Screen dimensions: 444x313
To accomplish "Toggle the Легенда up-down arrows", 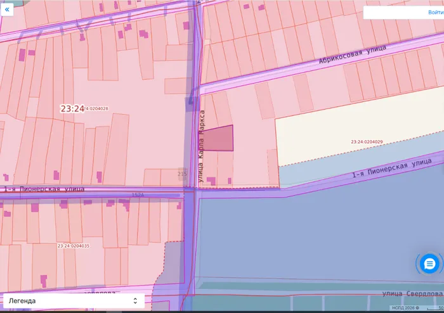I will pos(135,301).
